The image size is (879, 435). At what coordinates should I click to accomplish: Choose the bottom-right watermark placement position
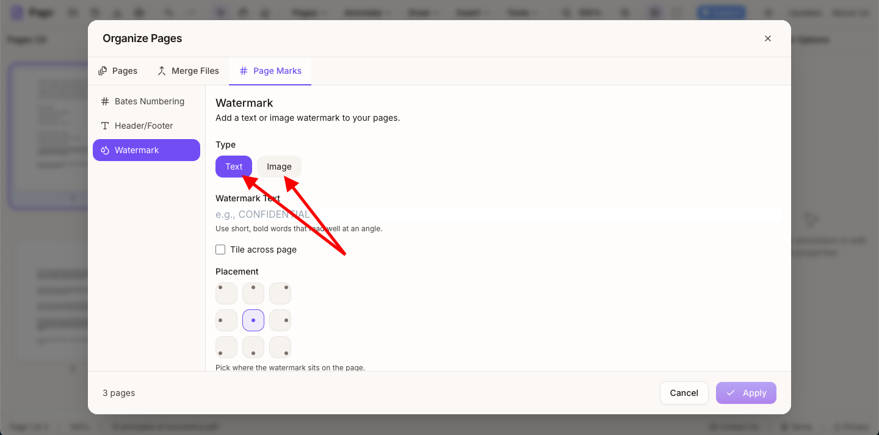[x=280, y=347]
